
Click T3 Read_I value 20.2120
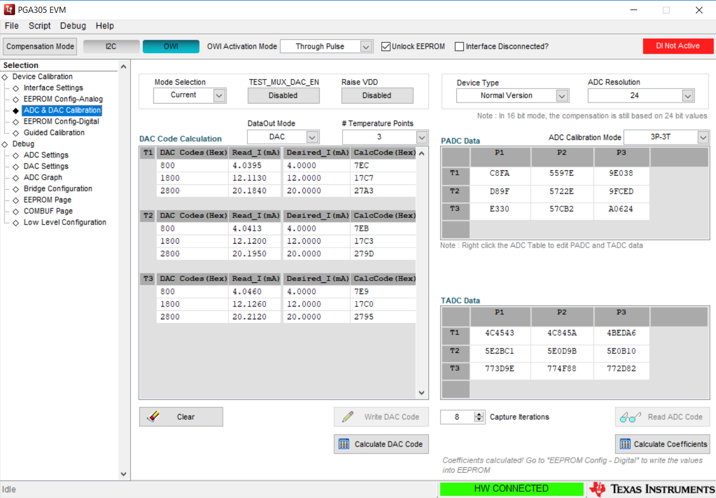point(254,317)
